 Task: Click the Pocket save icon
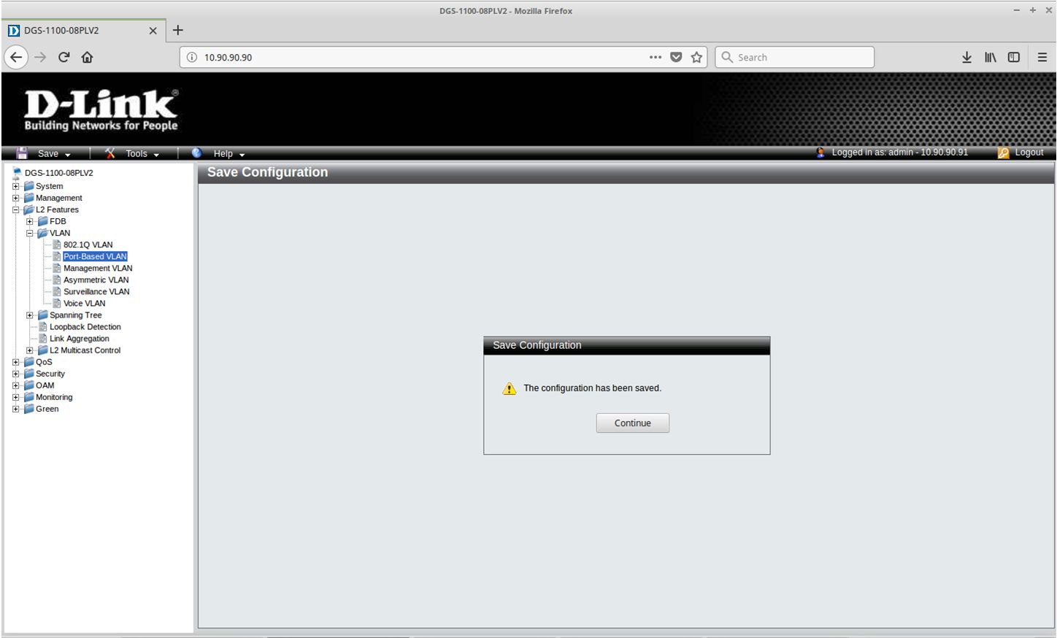676,57
